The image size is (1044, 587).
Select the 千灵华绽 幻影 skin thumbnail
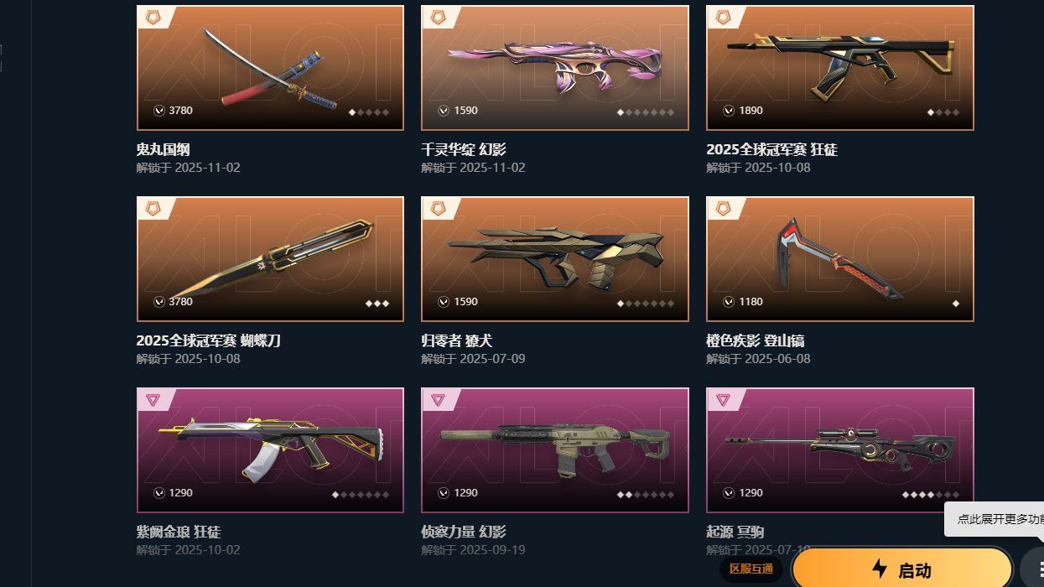pyautogui.click(x=555, y=68)
